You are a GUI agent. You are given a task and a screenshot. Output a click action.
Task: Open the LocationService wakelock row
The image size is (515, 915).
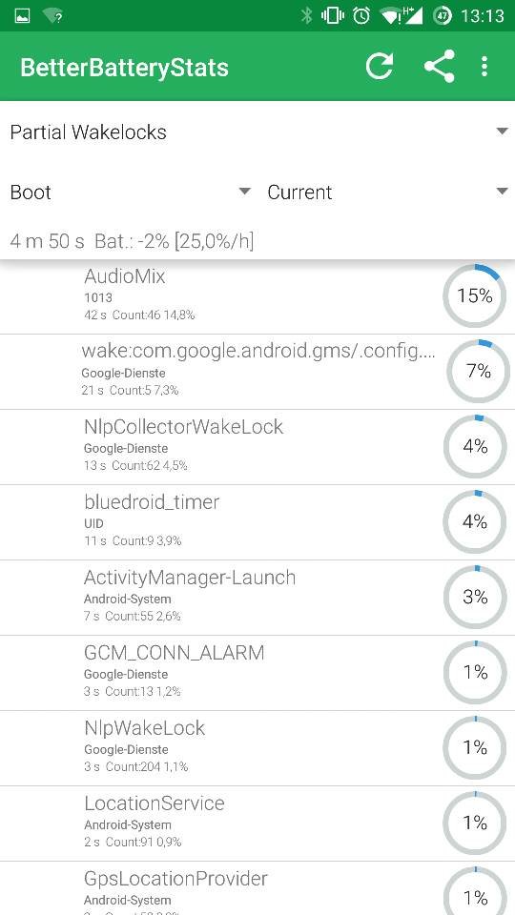[257, 823]
